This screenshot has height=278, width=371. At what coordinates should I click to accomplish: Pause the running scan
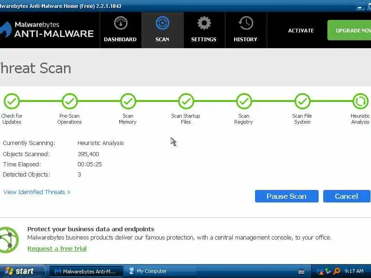(x=287, y=196)
